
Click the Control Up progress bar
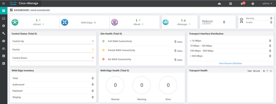tap(53, 44)
